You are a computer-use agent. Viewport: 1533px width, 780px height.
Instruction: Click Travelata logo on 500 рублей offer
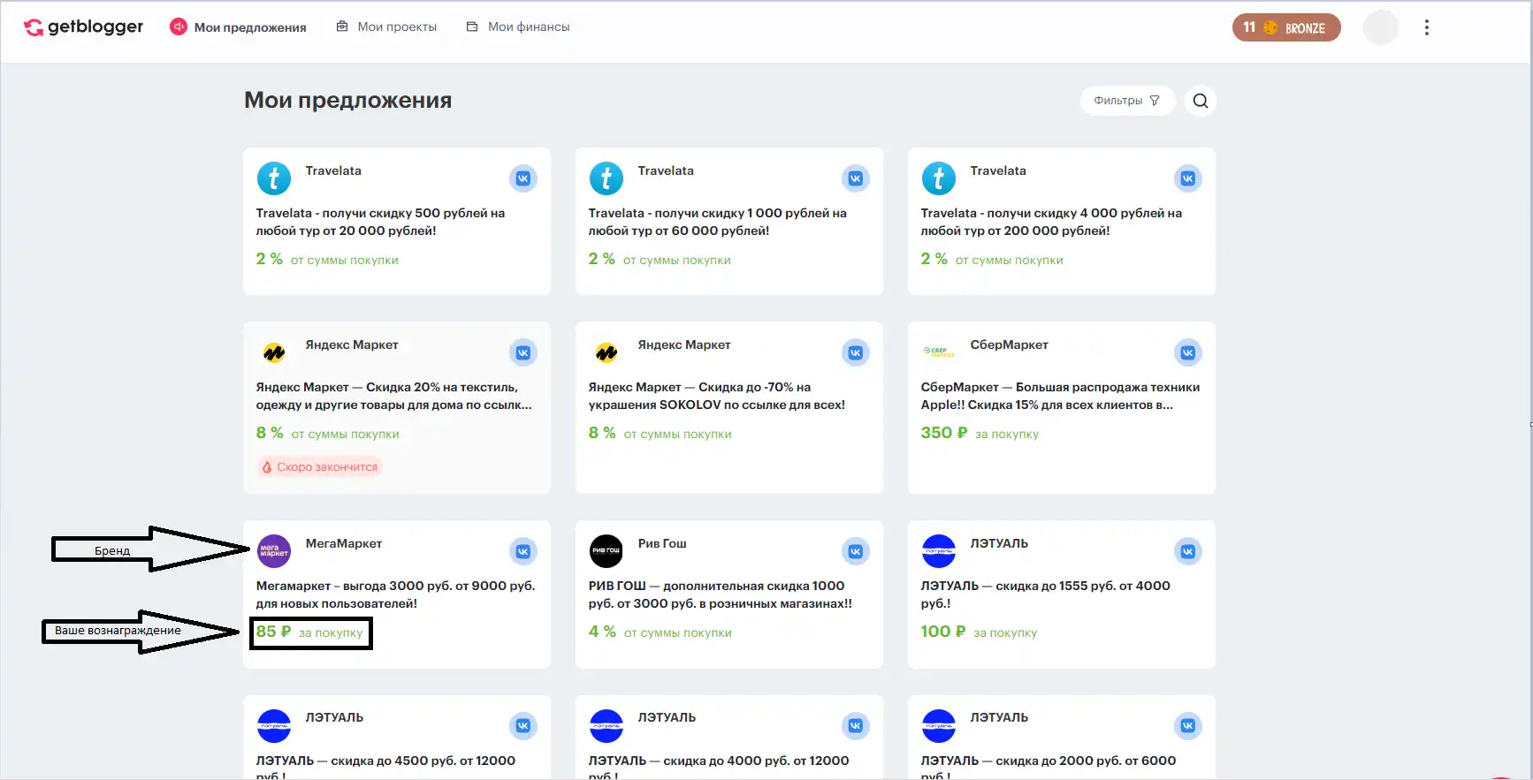point(274,178)
